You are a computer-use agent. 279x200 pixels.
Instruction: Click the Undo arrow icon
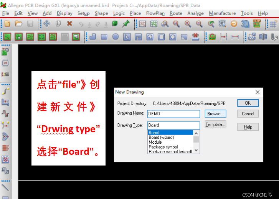tap(81, 24)
